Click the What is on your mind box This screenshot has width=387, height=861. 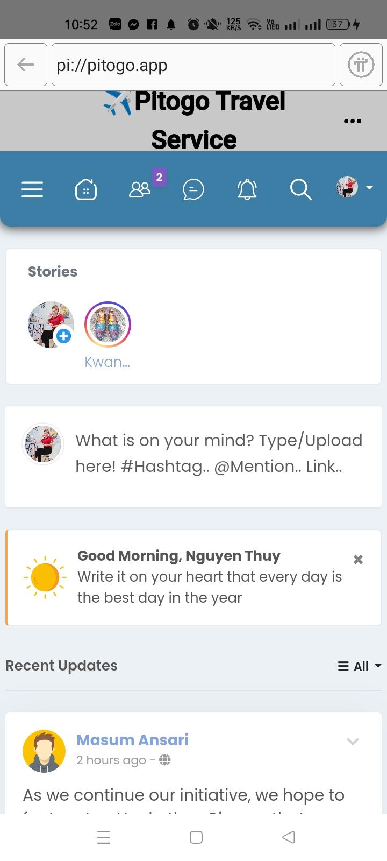pos(218,453)
